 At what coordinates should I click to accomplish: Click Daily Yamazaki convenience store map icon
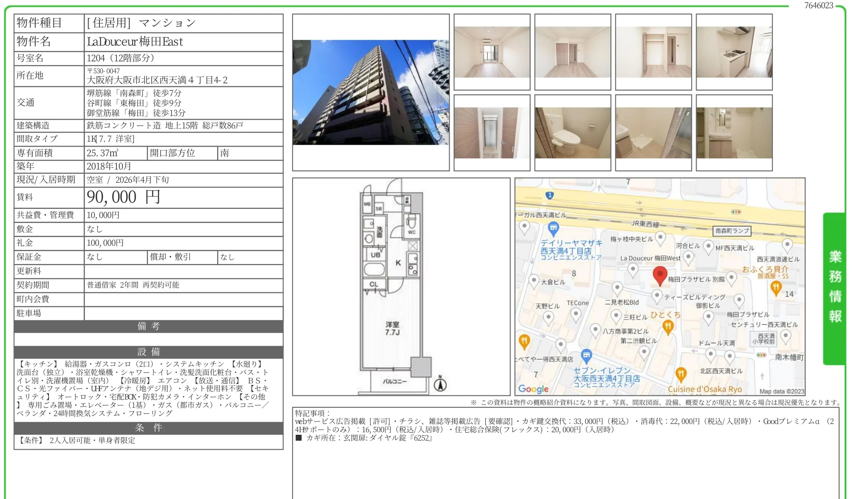click(x=553, y=228)
